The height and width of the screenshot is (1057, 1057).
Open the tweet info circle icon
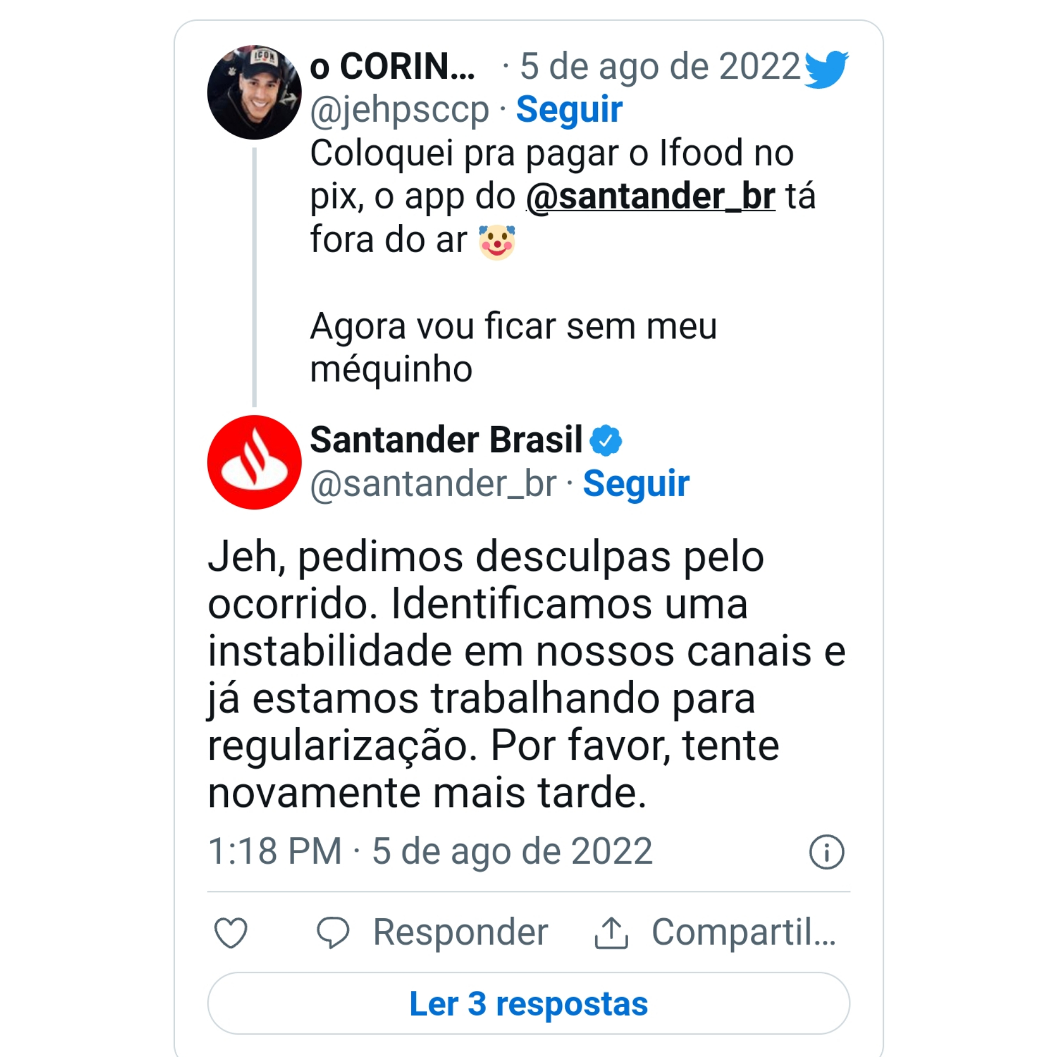[826, 852]
